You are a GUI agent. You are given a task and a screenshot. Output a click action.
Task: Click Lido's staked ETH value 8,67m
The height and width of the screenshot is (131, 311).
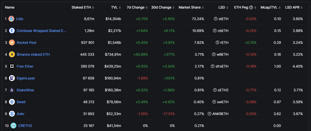click(89, 19)
